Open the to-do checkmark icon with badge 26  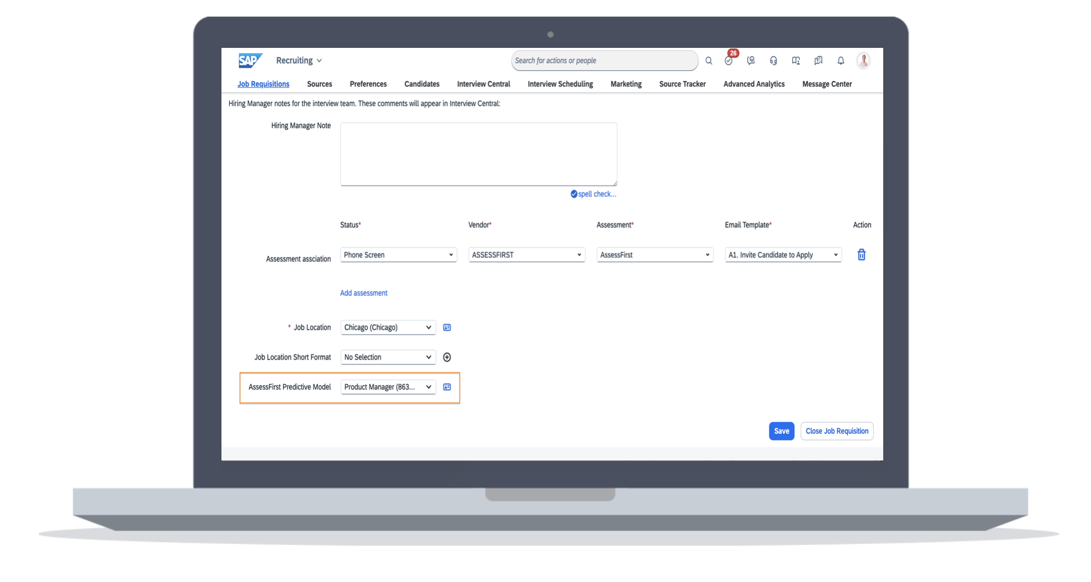[729, 61]
